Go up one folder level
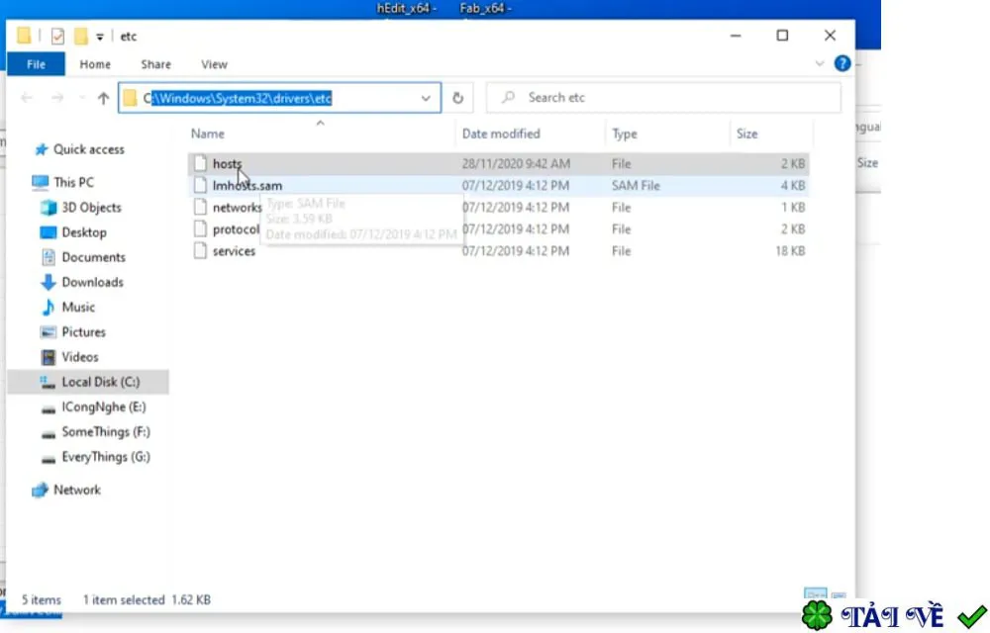 click(103, 98)
